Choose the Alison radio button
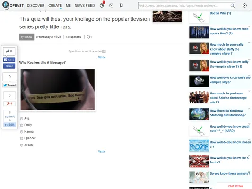The image size is (252, 189). (22, 145)
